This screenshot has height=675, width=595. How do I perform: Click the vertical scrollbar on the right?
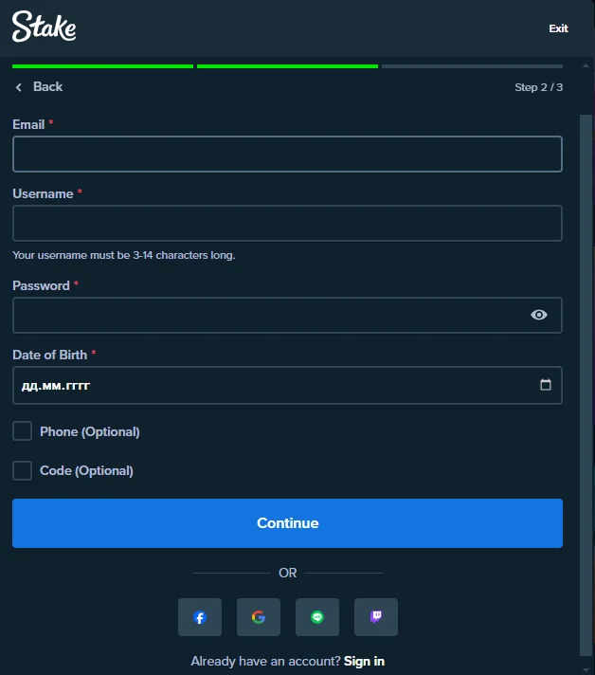(x=586, y=379)
